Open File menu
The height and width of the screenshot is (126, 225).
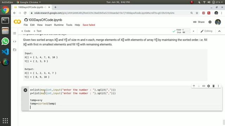pyautogui.click(x=26, y=25)
